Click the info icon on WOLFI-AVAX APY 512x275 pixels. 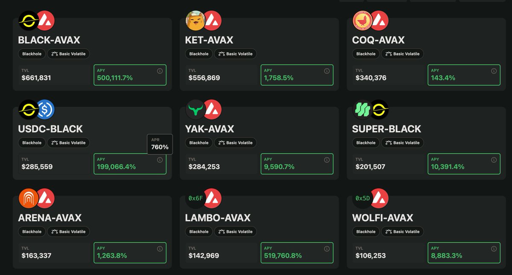(x=494, y=249)
